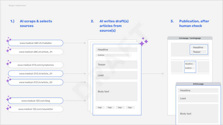Screen dimensions: 223x125
Task: Click sparkle icon next to medical-XYZ.com/symptomes
Action: (x=8, y=62)
